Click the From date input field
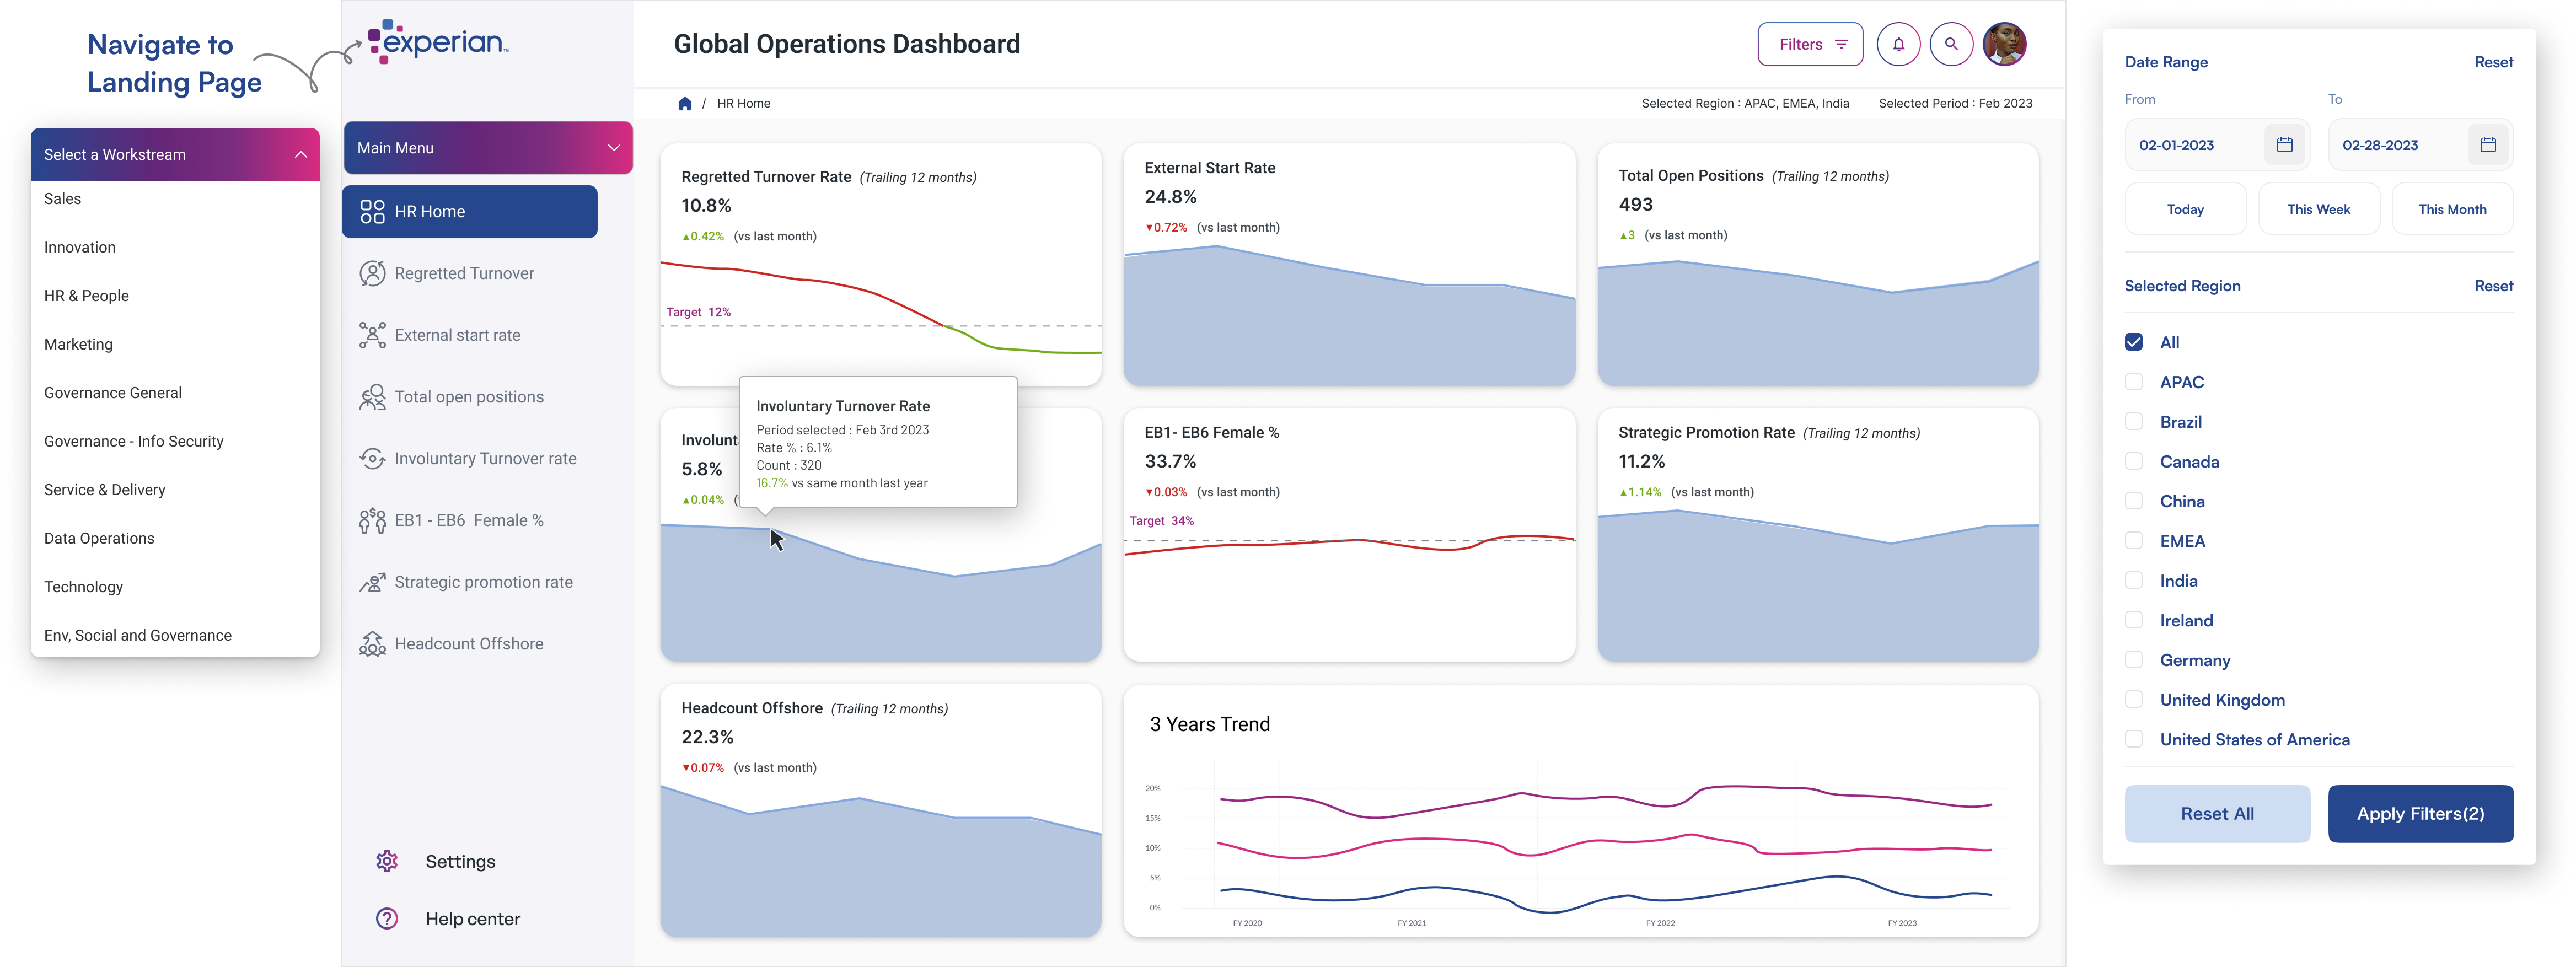 [x=2193, y=145]
